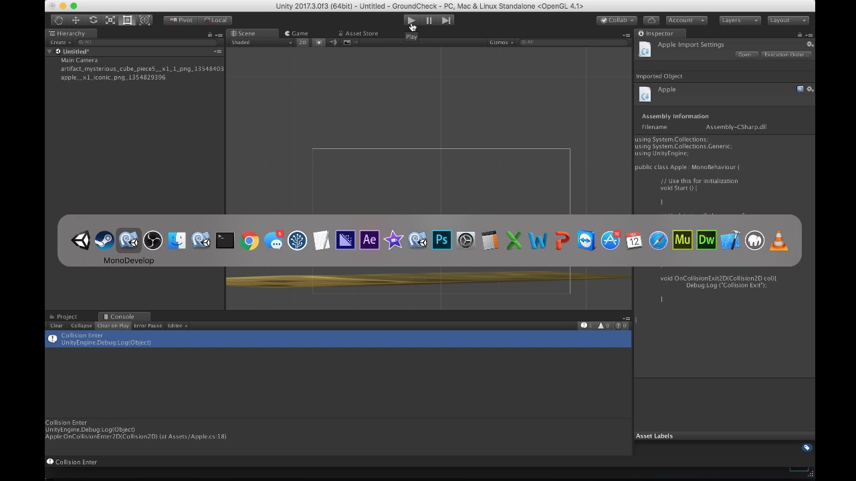This screenshot has width=856, height=481.
Task: Click the asset labels tag icon
Action: pos(807,448)
